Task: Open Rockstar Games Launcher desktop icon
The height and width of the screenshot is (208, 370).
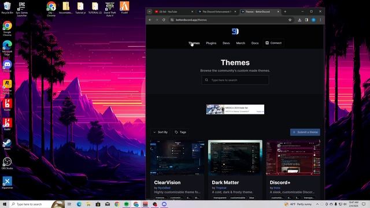Action: [7, 87]
